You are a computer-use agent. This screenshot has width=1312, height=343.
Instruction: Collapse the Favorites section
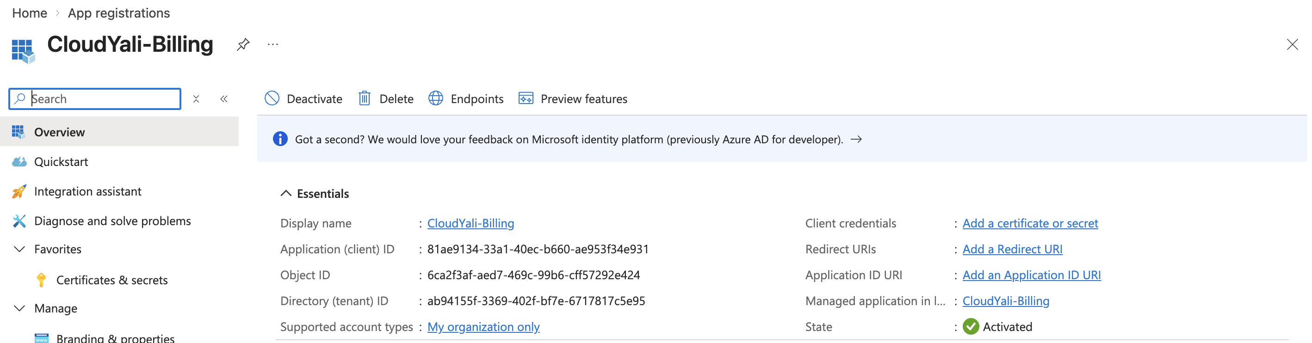[19, 249]
